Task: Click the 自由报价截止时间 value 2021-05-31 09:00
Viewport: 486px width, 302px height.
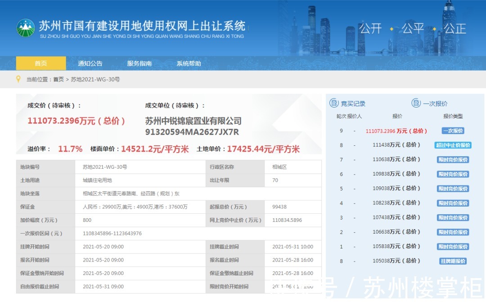Action: [x=103, y=287]
